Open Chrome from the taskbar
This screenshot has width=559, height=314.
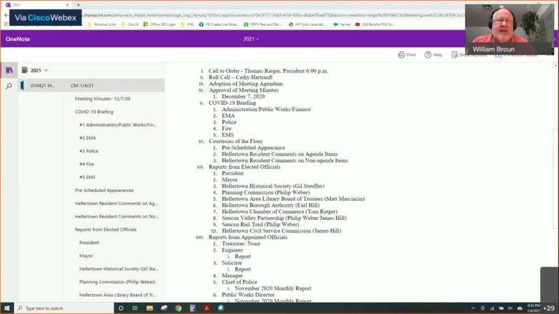pyautogui.click(x=178, y=308)
